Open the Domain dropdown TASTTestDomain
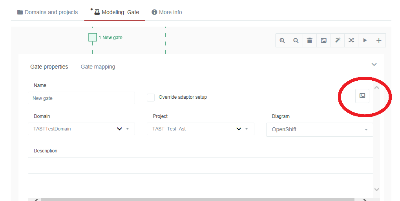This screenshot has width=400, height=201. click(81, 129)
